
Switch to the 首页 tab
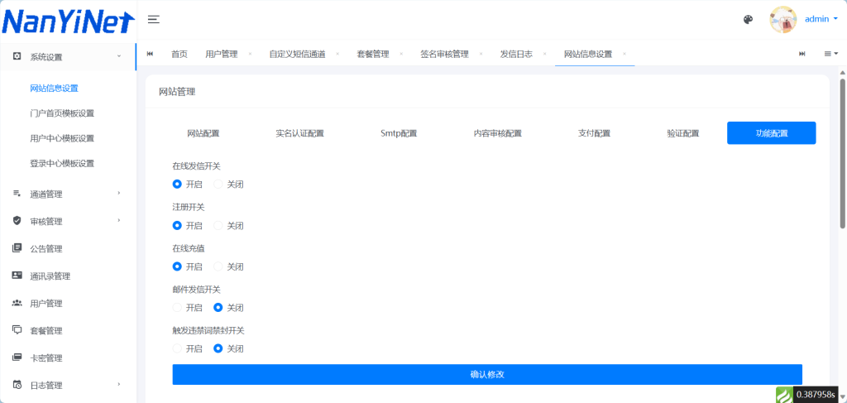[179, 54]
